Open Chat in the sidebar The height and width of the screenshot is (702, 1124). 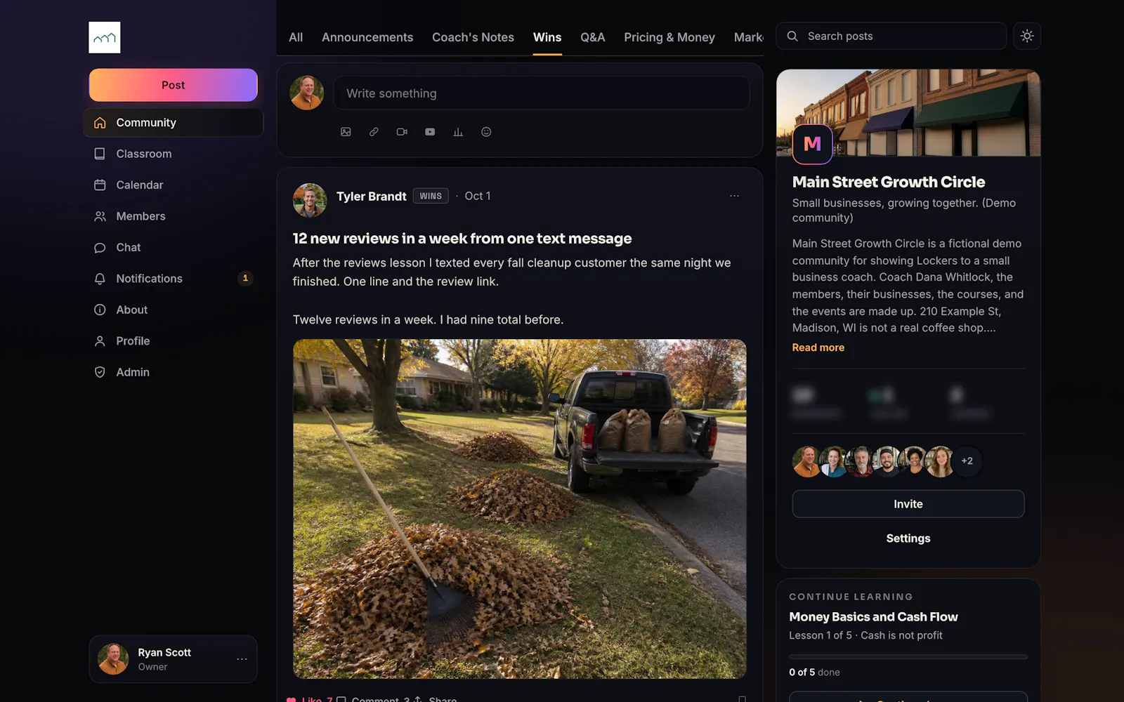(174, 247)
